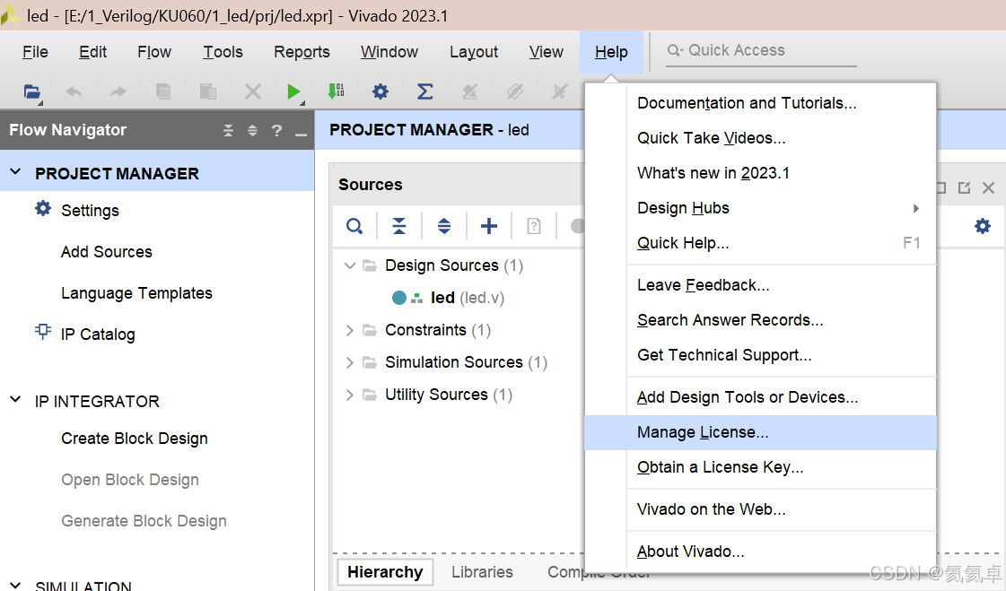Viewport: 1006px width, 591px height.
Task: Close the open Help menu
Action: point(611,52)
